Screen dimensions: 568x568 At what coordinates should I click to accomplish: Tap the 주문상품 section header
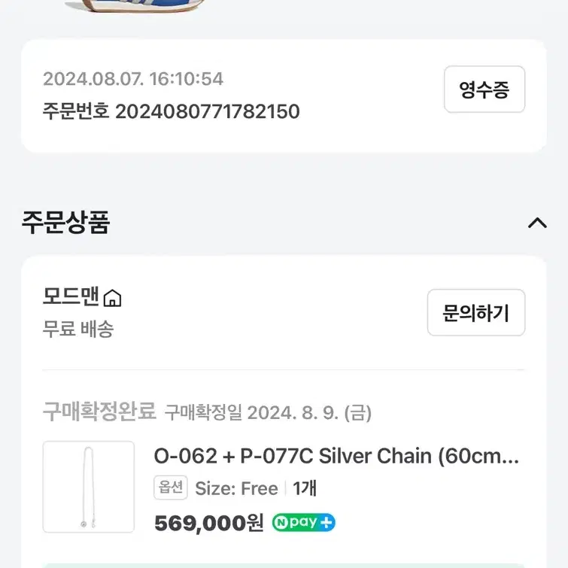65,222
